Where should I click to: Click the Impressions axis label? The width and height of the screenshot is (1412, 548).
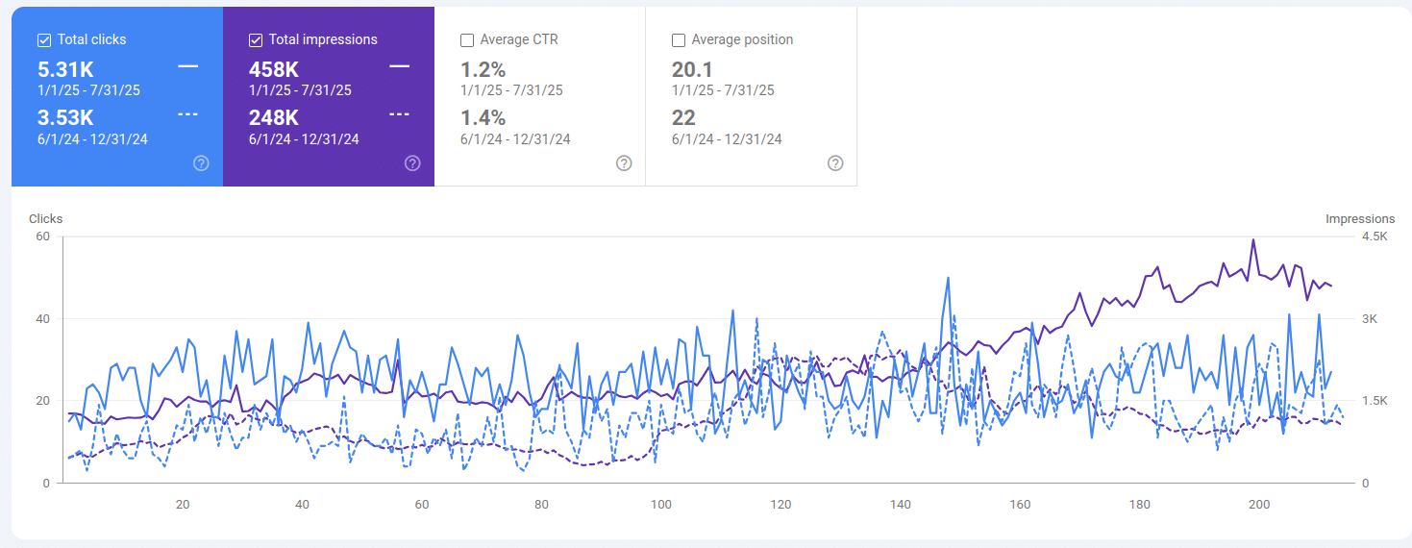(1359, 219)
